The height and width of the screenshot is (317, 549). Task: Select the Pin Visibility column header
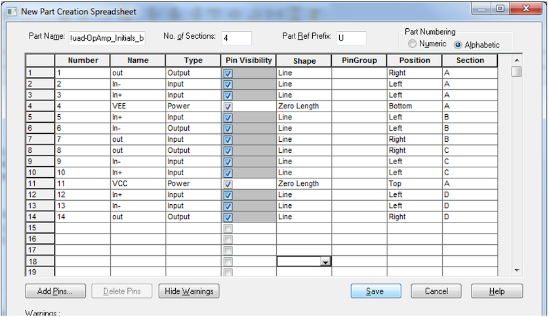point(248,60)
